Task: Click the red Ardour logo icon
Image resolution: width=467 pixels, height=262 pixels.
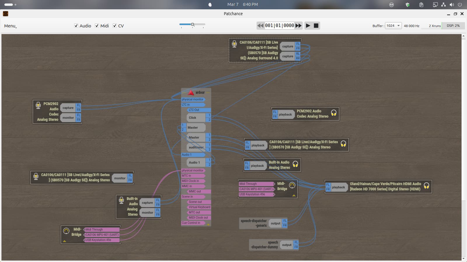Action: click(191, 93)
